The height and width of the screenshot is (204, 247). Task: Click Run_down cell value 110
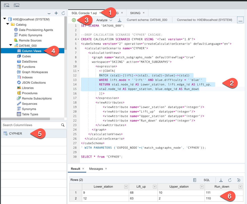click(208, 198)
